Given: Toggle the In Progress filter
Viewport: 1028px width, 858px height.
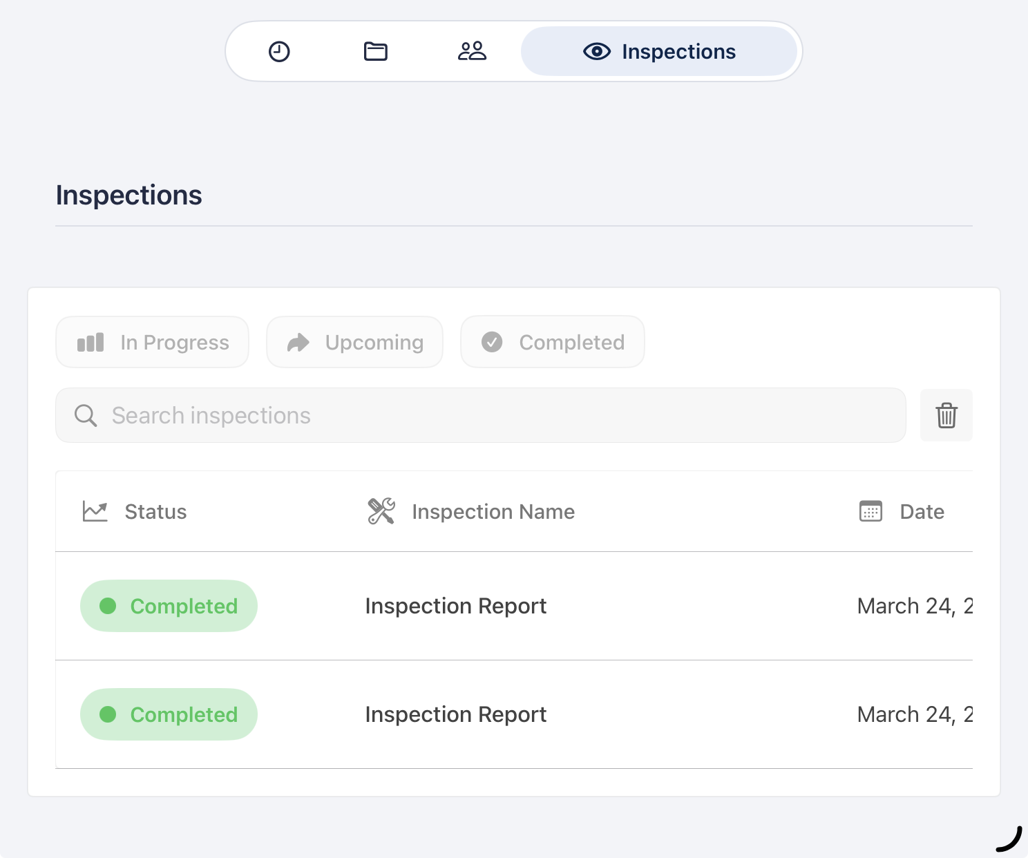Looking at the screenshot, I should pos(152,342).
